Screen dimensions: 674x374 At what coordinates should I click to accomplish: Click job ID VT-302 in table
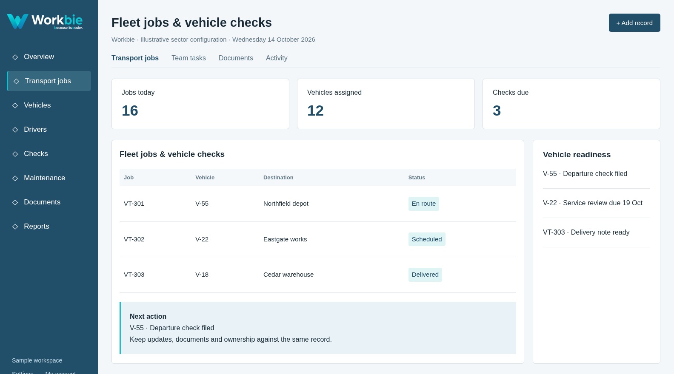134,239
